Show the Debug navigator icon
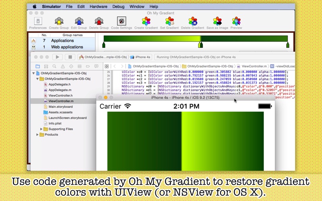Image resolution: width=322 pixels, height=201 pixels. (x=79, y=66)
